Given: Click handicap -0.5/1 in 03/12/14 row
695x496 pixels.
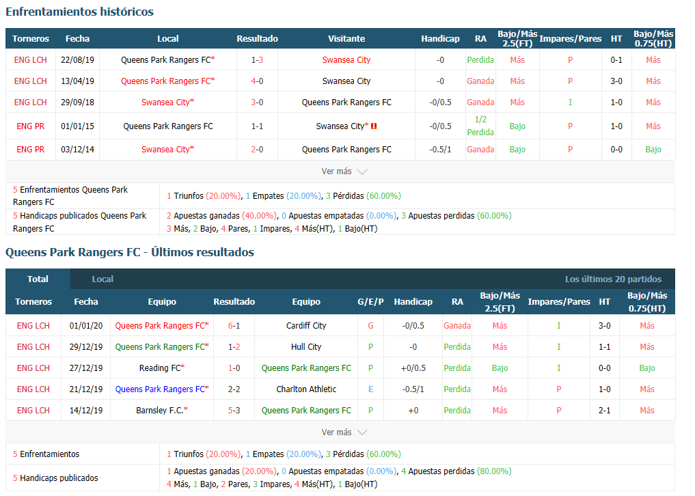Looking at the screenshot, I should [x=440, y=150].
